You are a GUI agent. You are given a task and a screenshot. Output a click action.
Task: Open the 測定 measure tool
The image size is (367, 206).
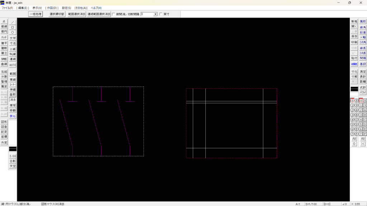[363, 72]
